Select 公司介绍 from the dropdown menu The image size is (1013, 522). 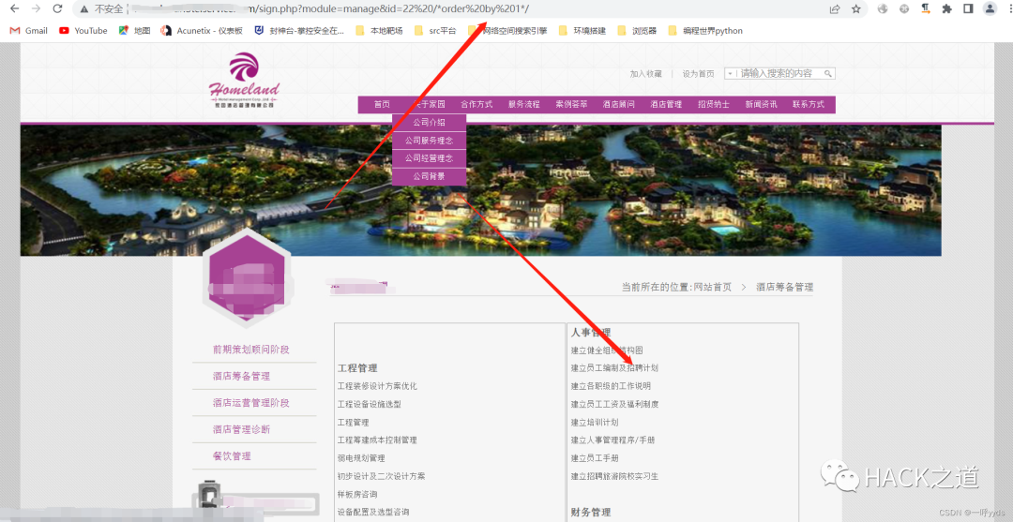pyautogui.click(x=429, y=123)
